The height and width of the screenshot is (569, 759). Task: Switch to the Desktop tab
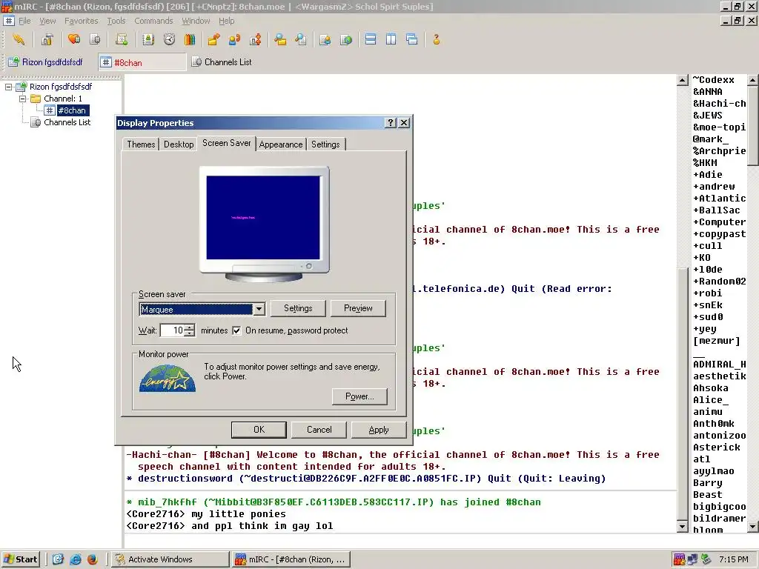[179, 144]
